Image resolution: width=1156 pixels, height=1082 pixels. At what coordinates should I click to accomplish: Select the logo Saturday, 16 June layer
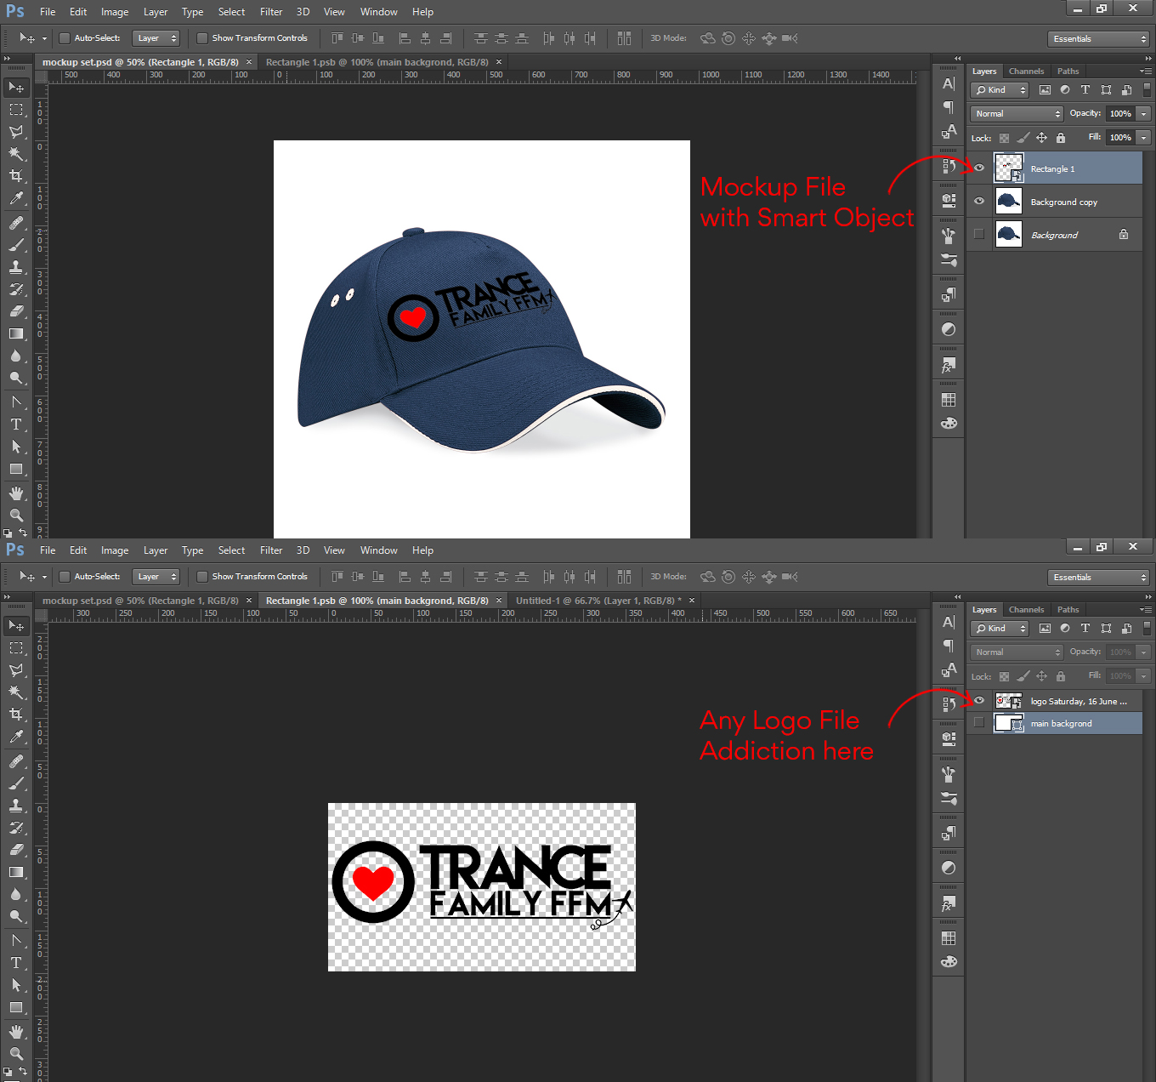[x=1078, y=702]
